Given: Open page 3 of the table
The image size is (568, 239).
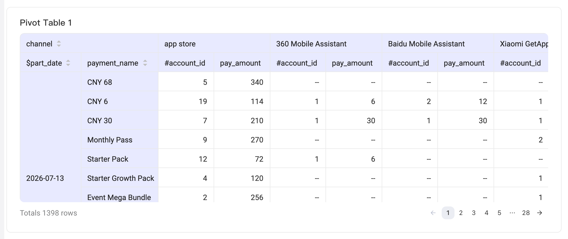Looking at the screenshot, I should [x=474, y=213].
